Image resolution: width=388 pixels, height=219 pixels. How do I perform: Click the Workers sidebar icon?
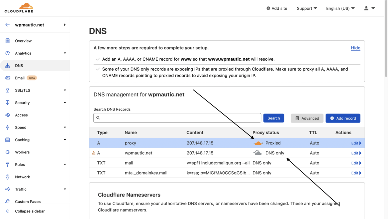(7, 152)
